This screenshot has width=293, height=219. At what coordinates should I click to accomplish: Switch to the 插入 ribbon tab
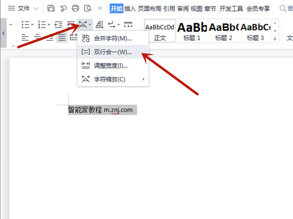(130, 8)
